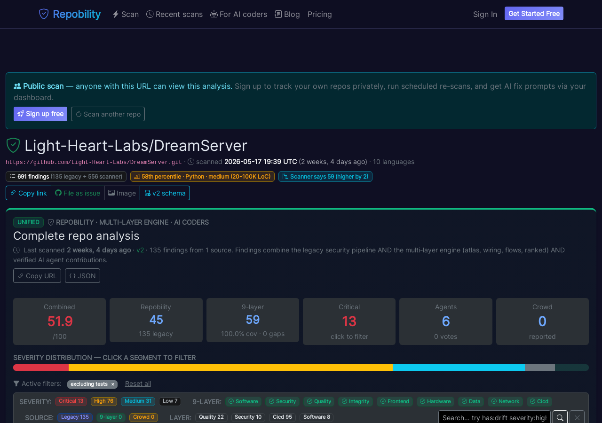Click the yellow high severity segment
The width and height of the screenshot is (602, 423).
tap(230, 368)
